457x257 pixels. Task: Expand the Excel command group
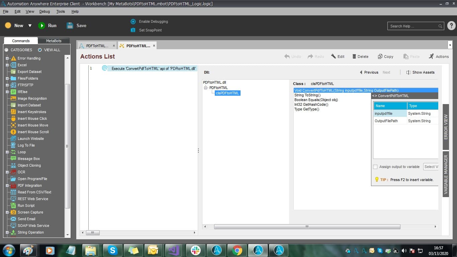(x=7, y=65)
